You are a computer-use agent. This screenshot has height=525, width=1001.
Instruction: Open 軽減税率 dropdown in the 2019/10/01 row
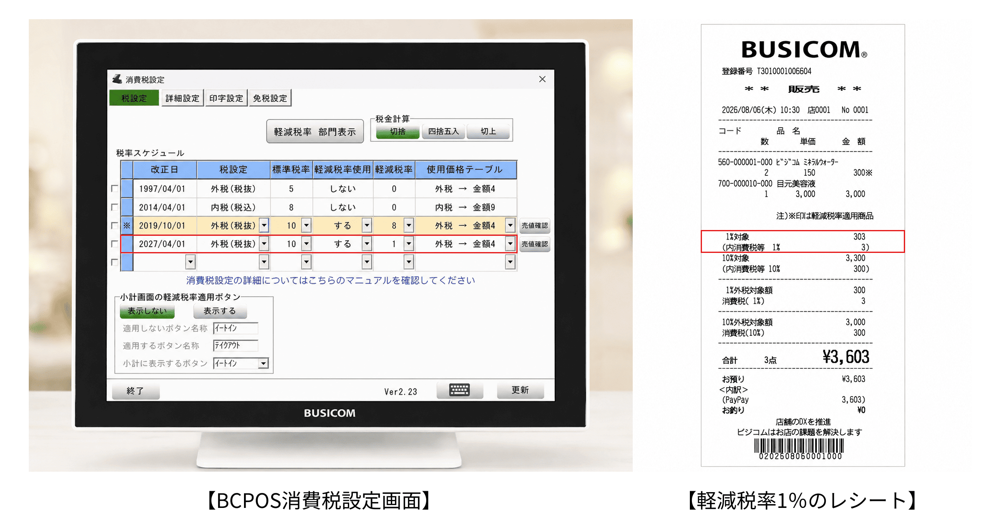(x=409, y=225)
